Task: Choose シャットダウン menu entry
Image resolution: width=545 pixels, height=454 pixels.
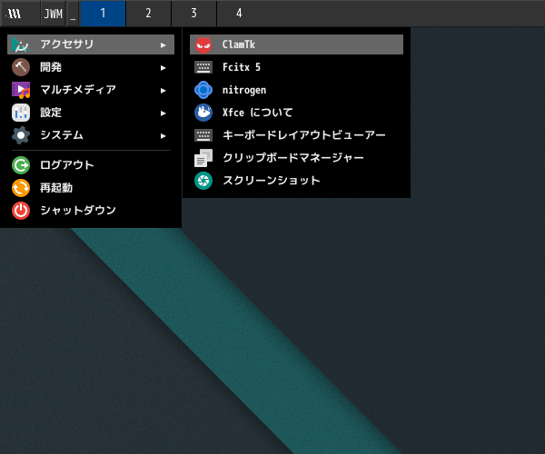Action: pyautogui.click(x=91, y=211)
